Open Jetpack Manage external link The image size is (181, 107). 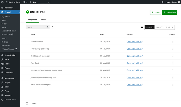[9, 49]
